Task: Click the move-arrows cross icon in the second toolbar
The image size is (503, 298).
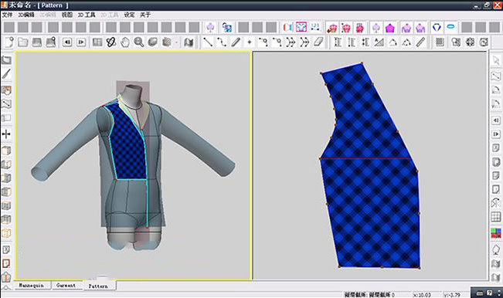Action: pos(470,42)
